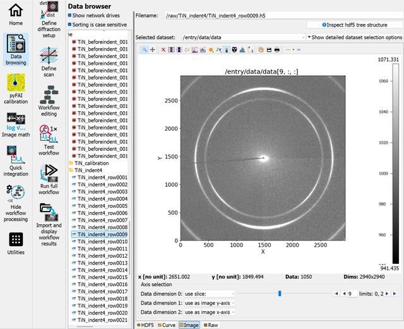Go to first slice with the first-frame button
Image resolution: width=404 pixels, height=329 pixels.
(336, 294)
